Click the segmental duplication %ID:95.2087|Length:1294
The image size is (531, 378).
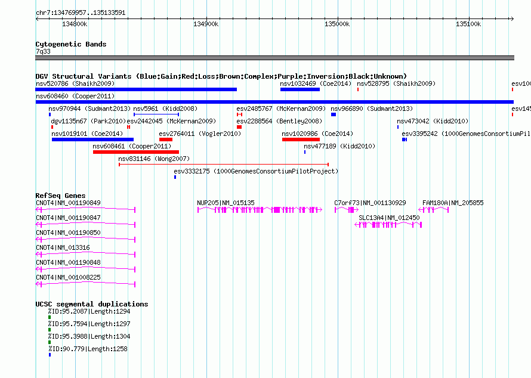click(x=50, y=317)
